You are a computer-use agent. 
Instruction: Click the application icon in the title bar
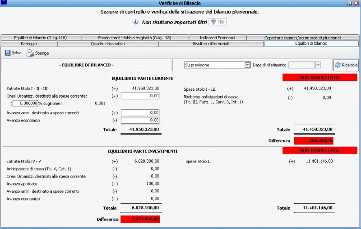4,3
